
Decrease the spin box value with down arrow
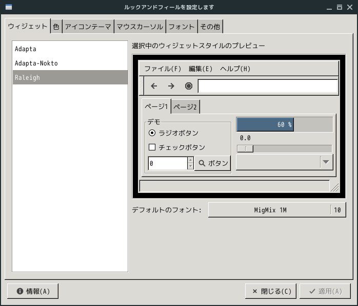(x=190, y=166)
